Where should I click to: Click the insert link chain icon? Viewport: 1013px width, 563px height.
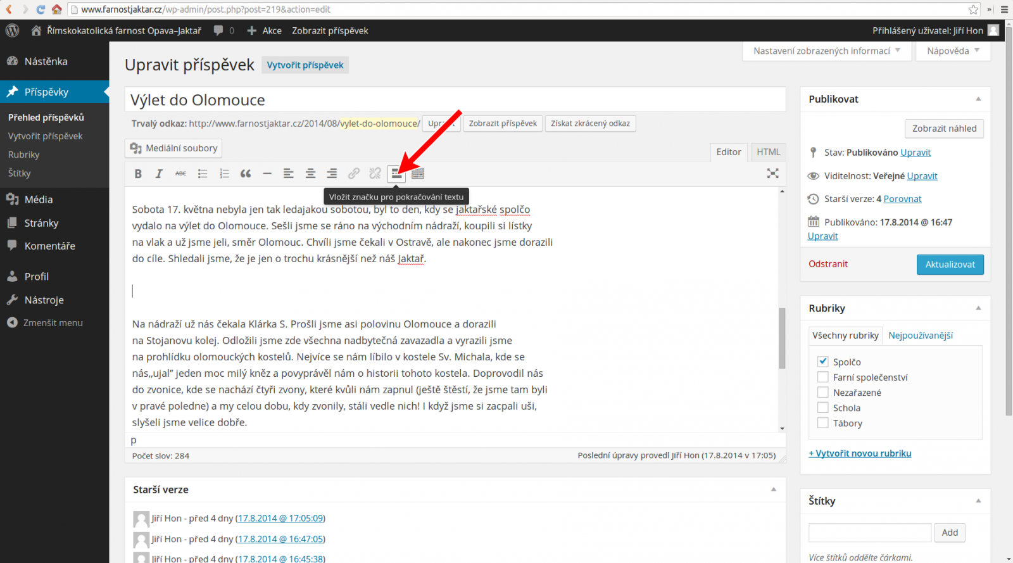pos(353,174)
